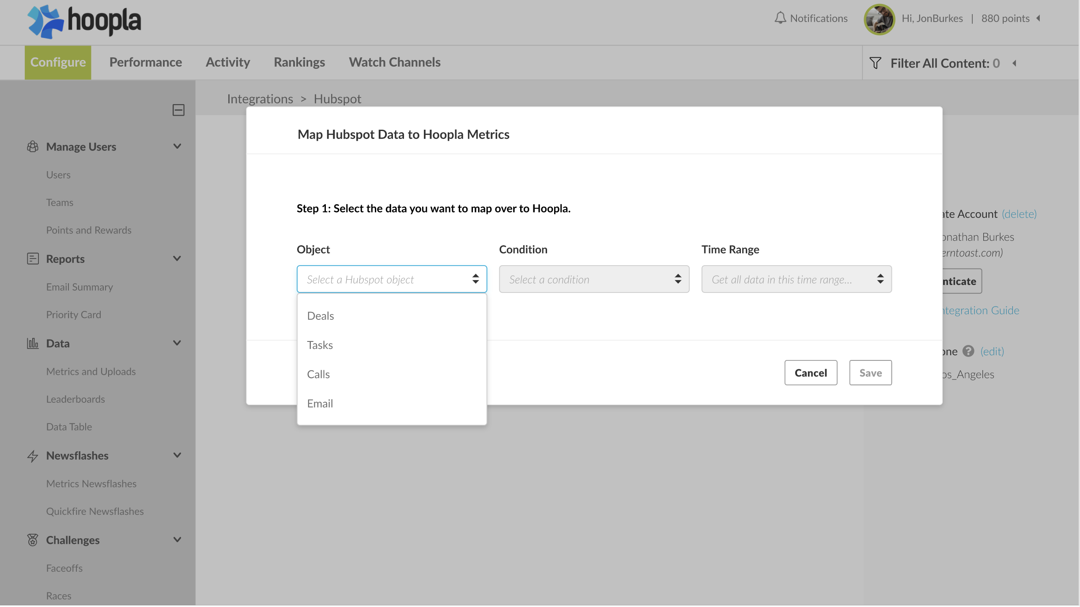Viewport: 1080px width, 607px height.
Task: Click the Integrations breadcrumb link
Action: (x=260, y=99)
